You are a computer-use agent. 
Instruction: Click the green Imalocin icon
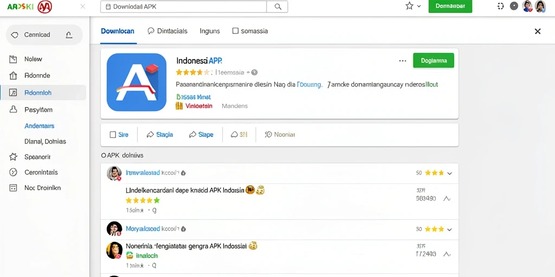130,255
